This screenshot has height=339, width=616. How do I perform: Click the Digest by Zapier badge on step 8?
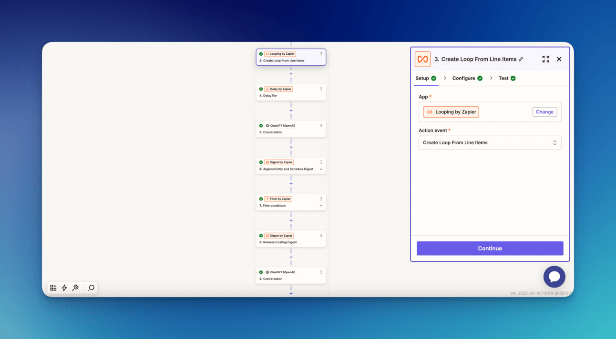(x=279, y=236)
